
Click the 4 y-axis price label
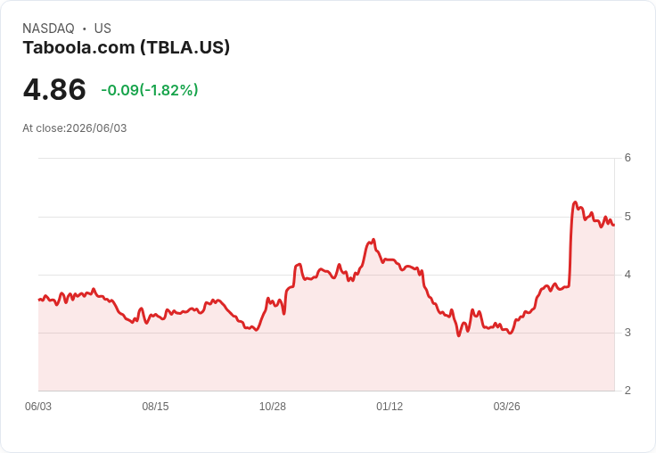[627, 275]
